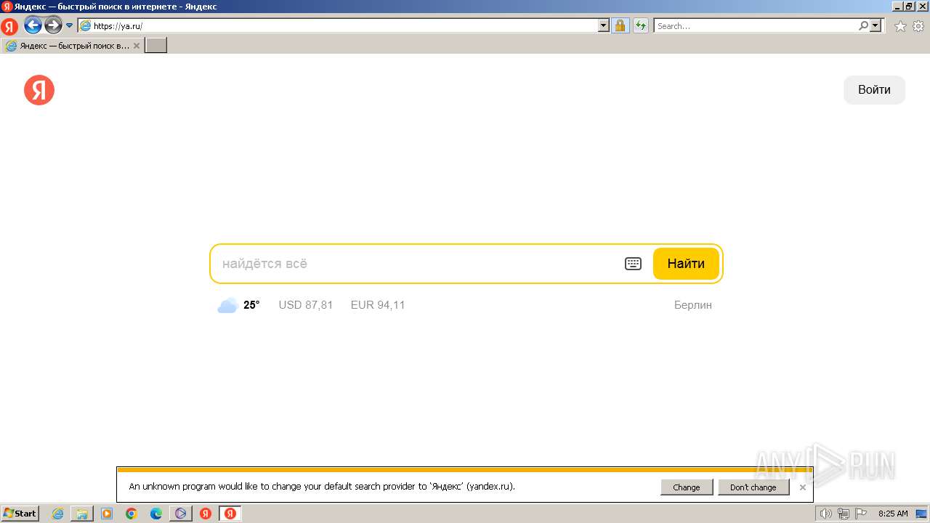Image resolution: width=930 pixels, height=523 pixels.
Task: Open the search provider dropdown arrow
Action: coord(876,25)
